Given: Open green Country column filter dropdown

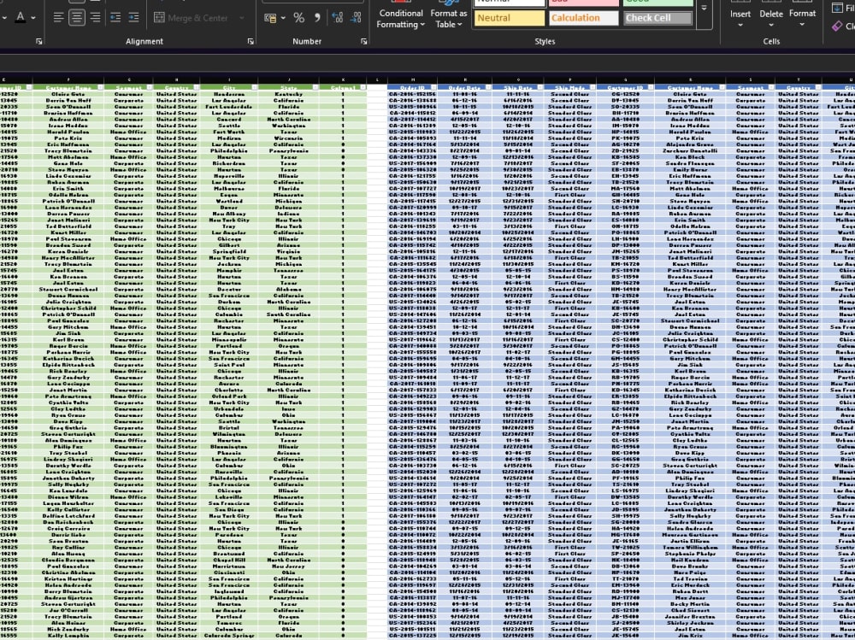Looking at the screenshot, I should (196, 87).
